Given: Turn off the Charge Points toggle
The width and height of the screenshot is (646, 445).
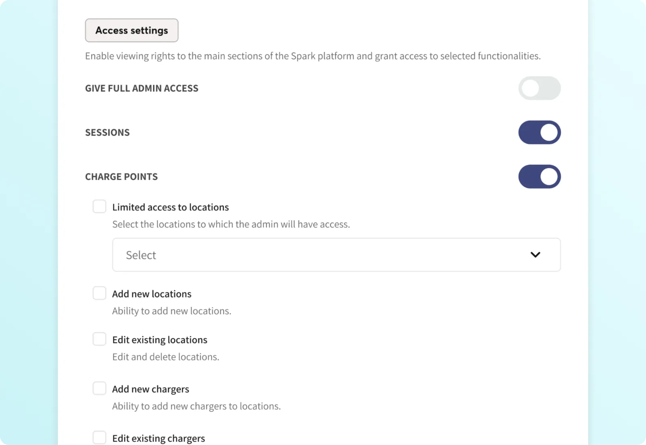Looking at the screenshot, I should pyautogui.click(x=539, y=176).
